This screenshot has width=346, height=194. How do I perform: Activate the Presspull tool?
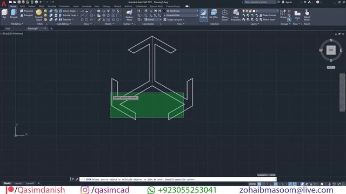[26, 15]
